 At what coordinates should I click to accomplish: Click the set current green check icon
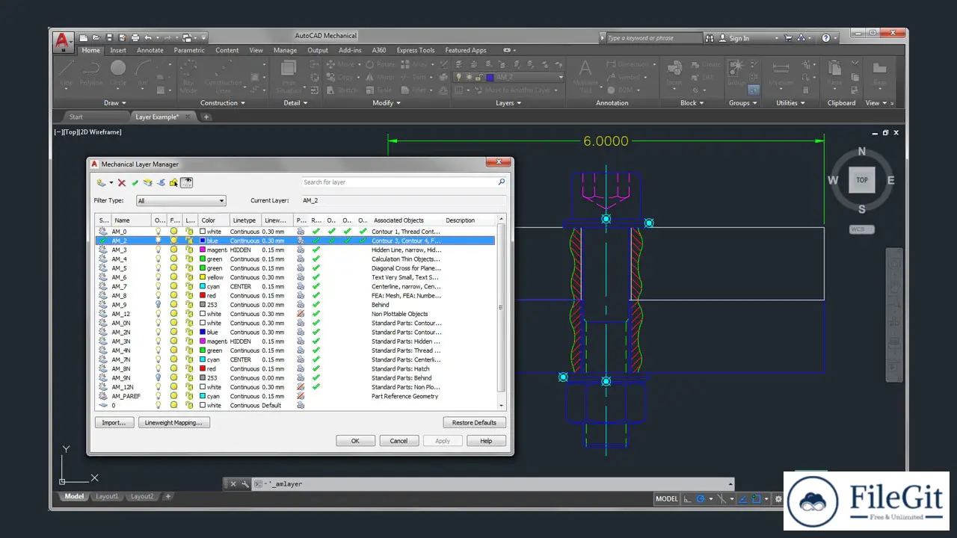pos(135,182)
